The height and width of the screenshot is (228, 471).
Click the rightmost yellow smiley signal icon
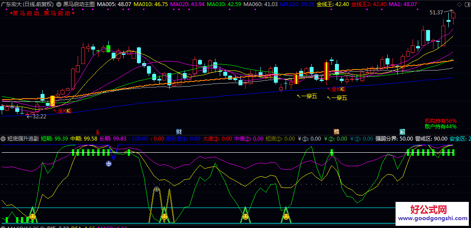[286, 216]
